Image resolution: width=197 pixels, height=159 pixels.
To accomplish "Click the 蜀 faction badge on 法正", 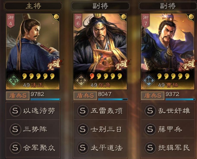I will coord(14,81).
